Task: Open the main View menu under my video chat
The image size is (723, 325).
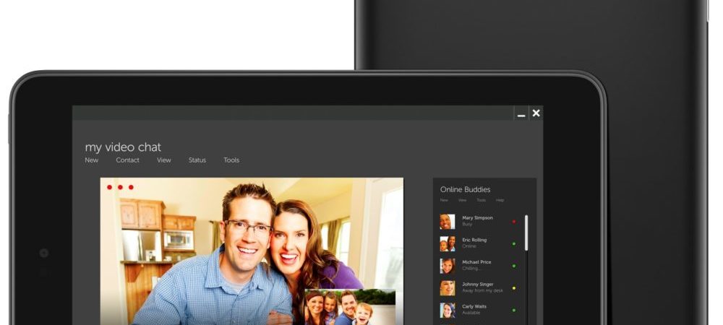Action: (x=163, y=160)
